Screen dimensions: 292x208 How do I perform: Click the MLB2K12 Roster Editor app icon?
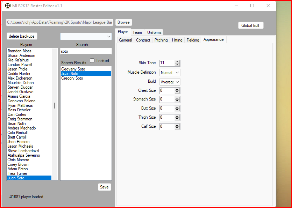(8, 6)
